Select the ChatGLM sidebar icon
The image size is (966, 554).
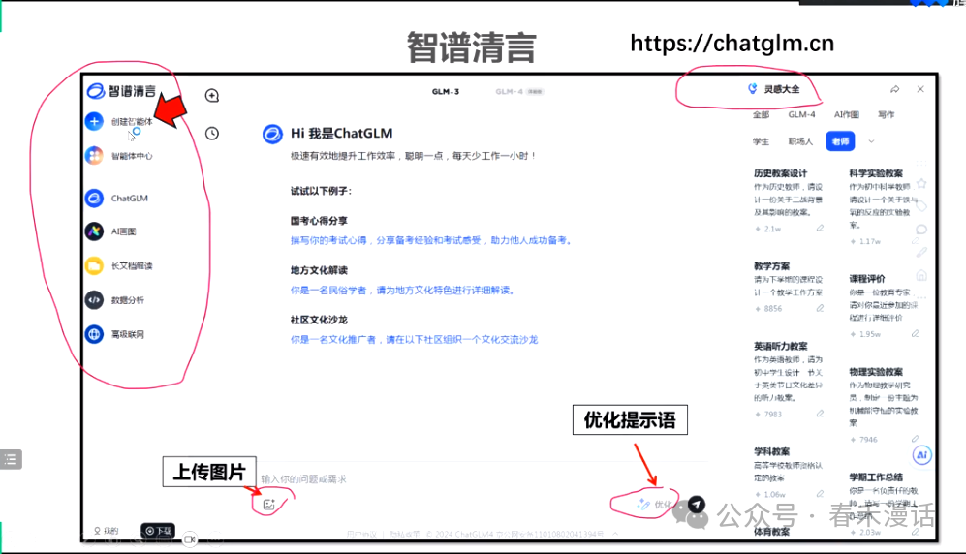click(94, 199)
